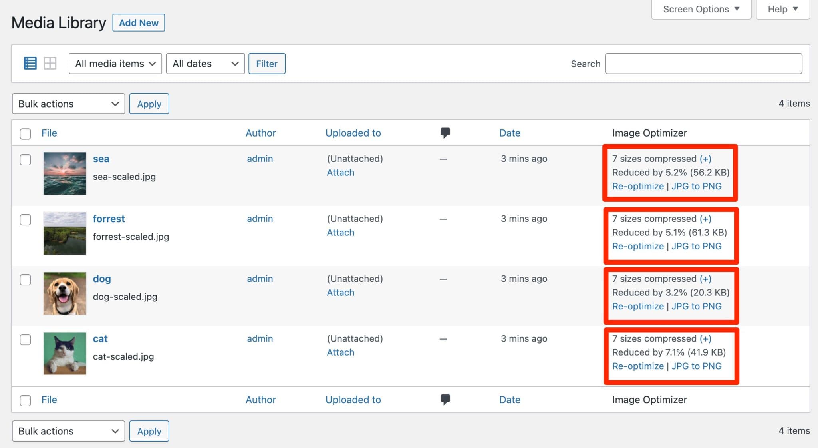
Task: Open the cat image thumbnail
Action: tap(65, 353)
